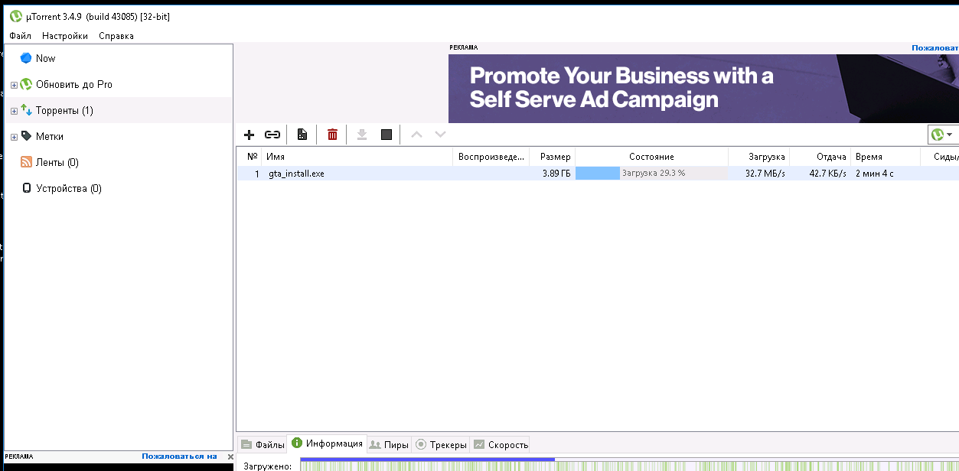Click the green info icon on the Информация tab
The width and height of the screenshot is (959, 471).
pos(297,443)
